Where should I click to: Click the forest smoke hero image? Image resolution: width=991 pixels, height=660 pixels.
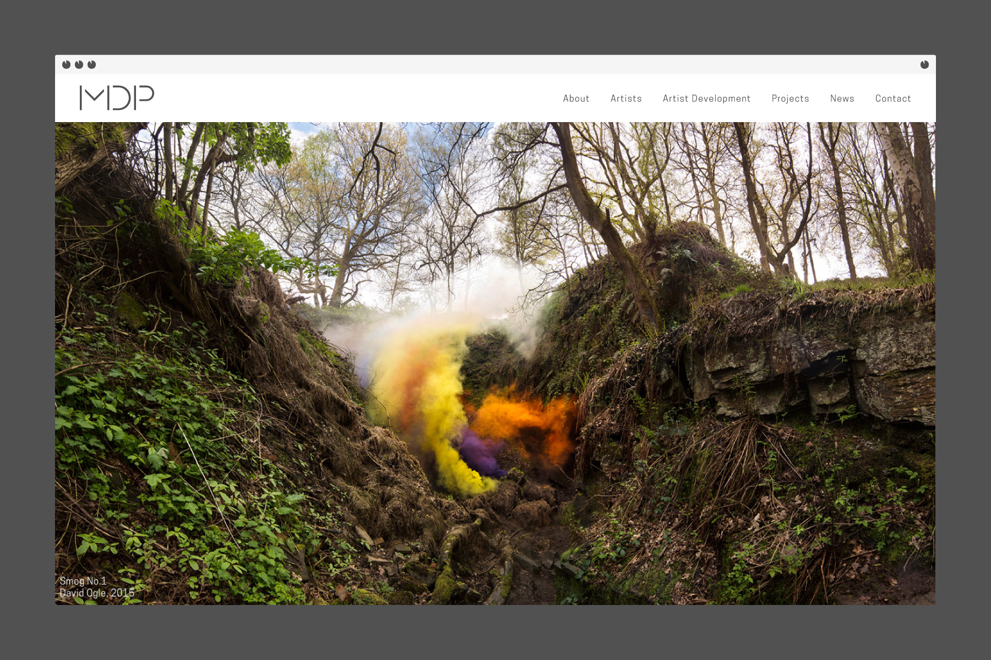(495, 364)
